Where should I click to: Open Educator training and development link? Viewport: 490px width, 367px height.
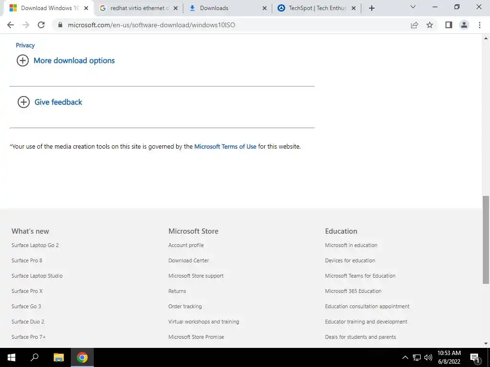pyautogui.click(x=366, y=322)
